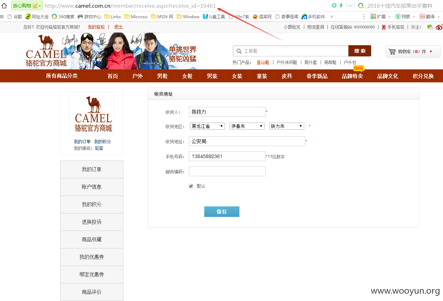Click the lightning speed-mode icon
This screenshot has height=301, width=443.
pos(341,6)
